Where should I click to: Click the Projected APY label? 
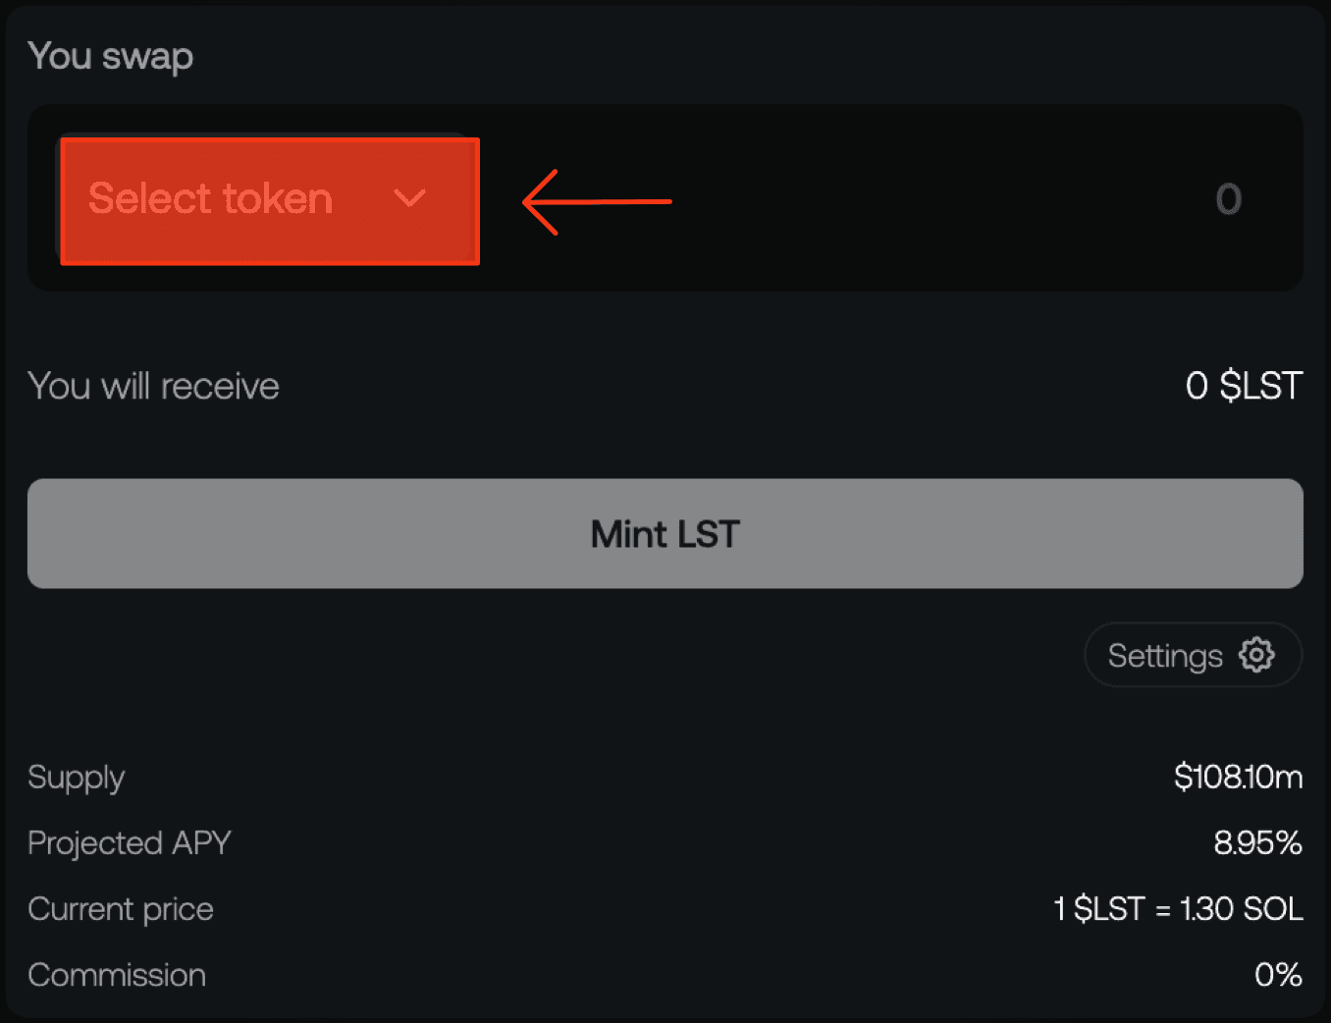point(130,843)
